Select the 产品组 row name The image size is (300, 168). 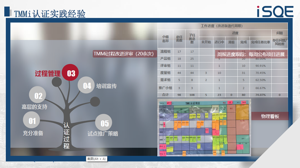point(165,59)
